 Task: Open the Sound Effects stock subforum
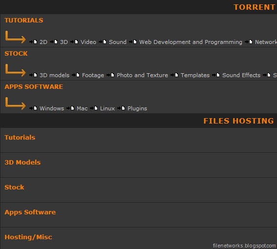pos(241,75)
